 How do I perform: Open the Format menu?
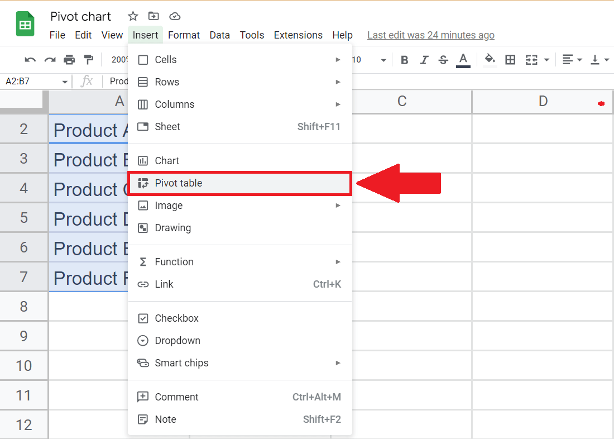pyautogui.click(x=184, y=35)
